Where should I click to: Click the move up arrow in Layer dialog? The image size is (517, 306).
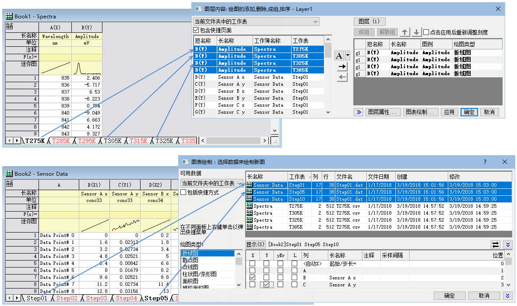click(x=404, y=32)
